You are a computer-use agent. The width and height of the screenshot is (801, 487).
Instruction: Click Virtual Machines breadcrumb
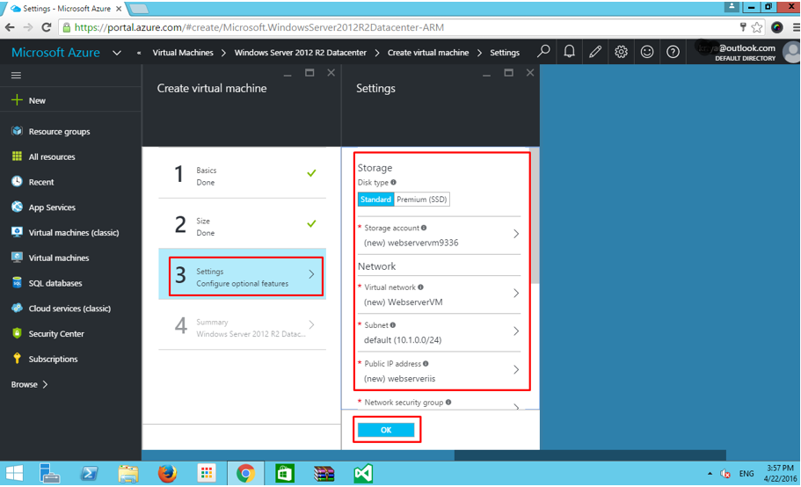(183, 53)
